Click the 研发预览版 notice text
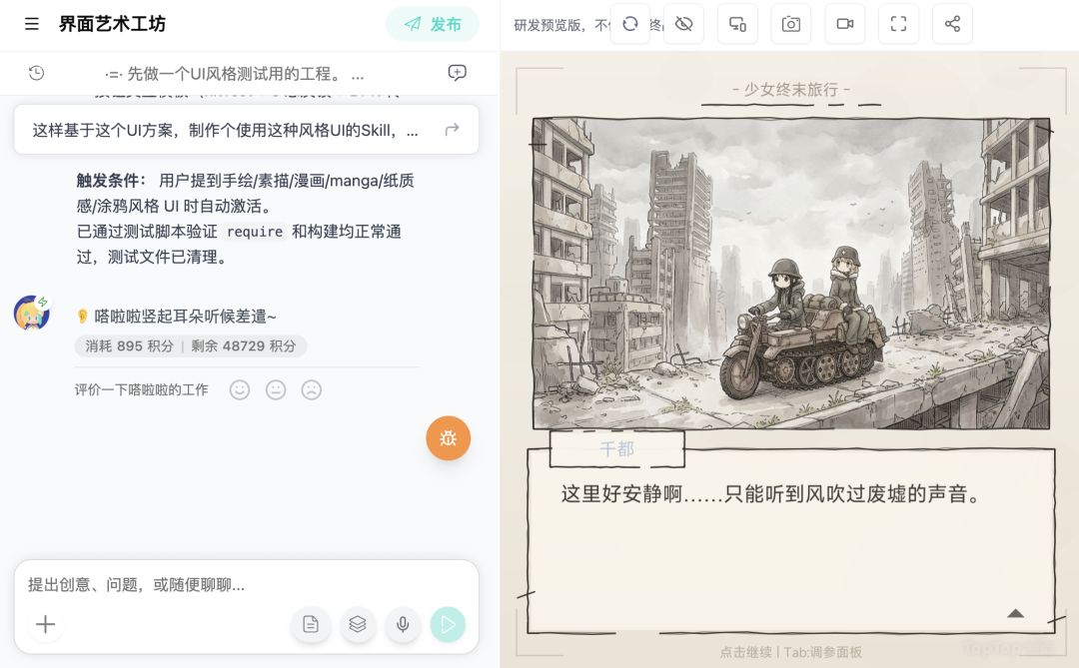Screen dimensions: 1079x668 click(560, 25)
